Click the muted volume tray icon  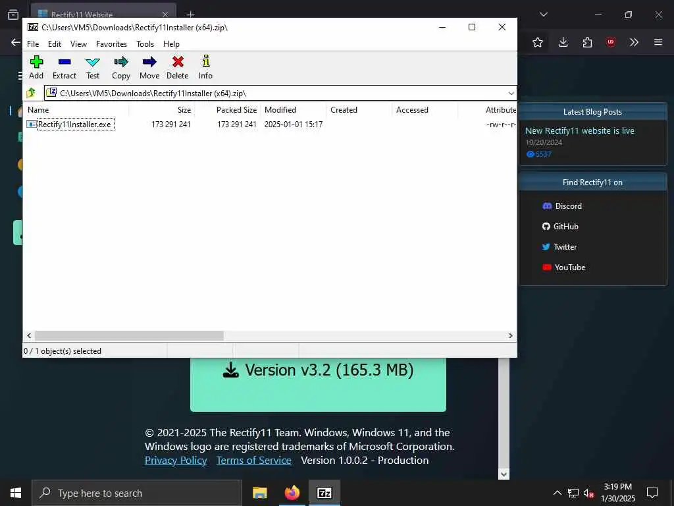[588, 493]
